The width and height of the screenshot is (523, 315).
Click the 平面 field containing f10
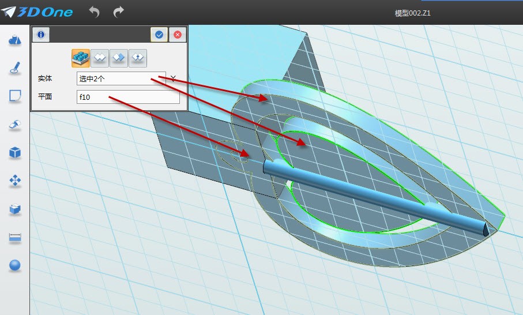pos(127,97)
